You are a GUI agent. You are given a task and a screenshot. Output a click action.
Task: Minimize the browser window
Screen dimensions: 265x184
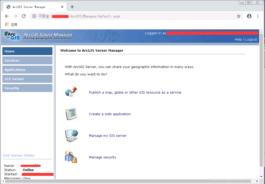click(x=242, y=2)
